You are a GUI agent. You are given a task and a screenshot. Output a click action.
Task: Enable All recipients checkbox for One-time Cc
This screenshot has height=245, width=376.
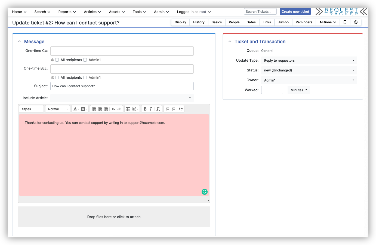pos(57,60)
